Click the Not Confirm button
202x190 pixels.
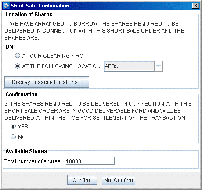(x=119, y=180)
